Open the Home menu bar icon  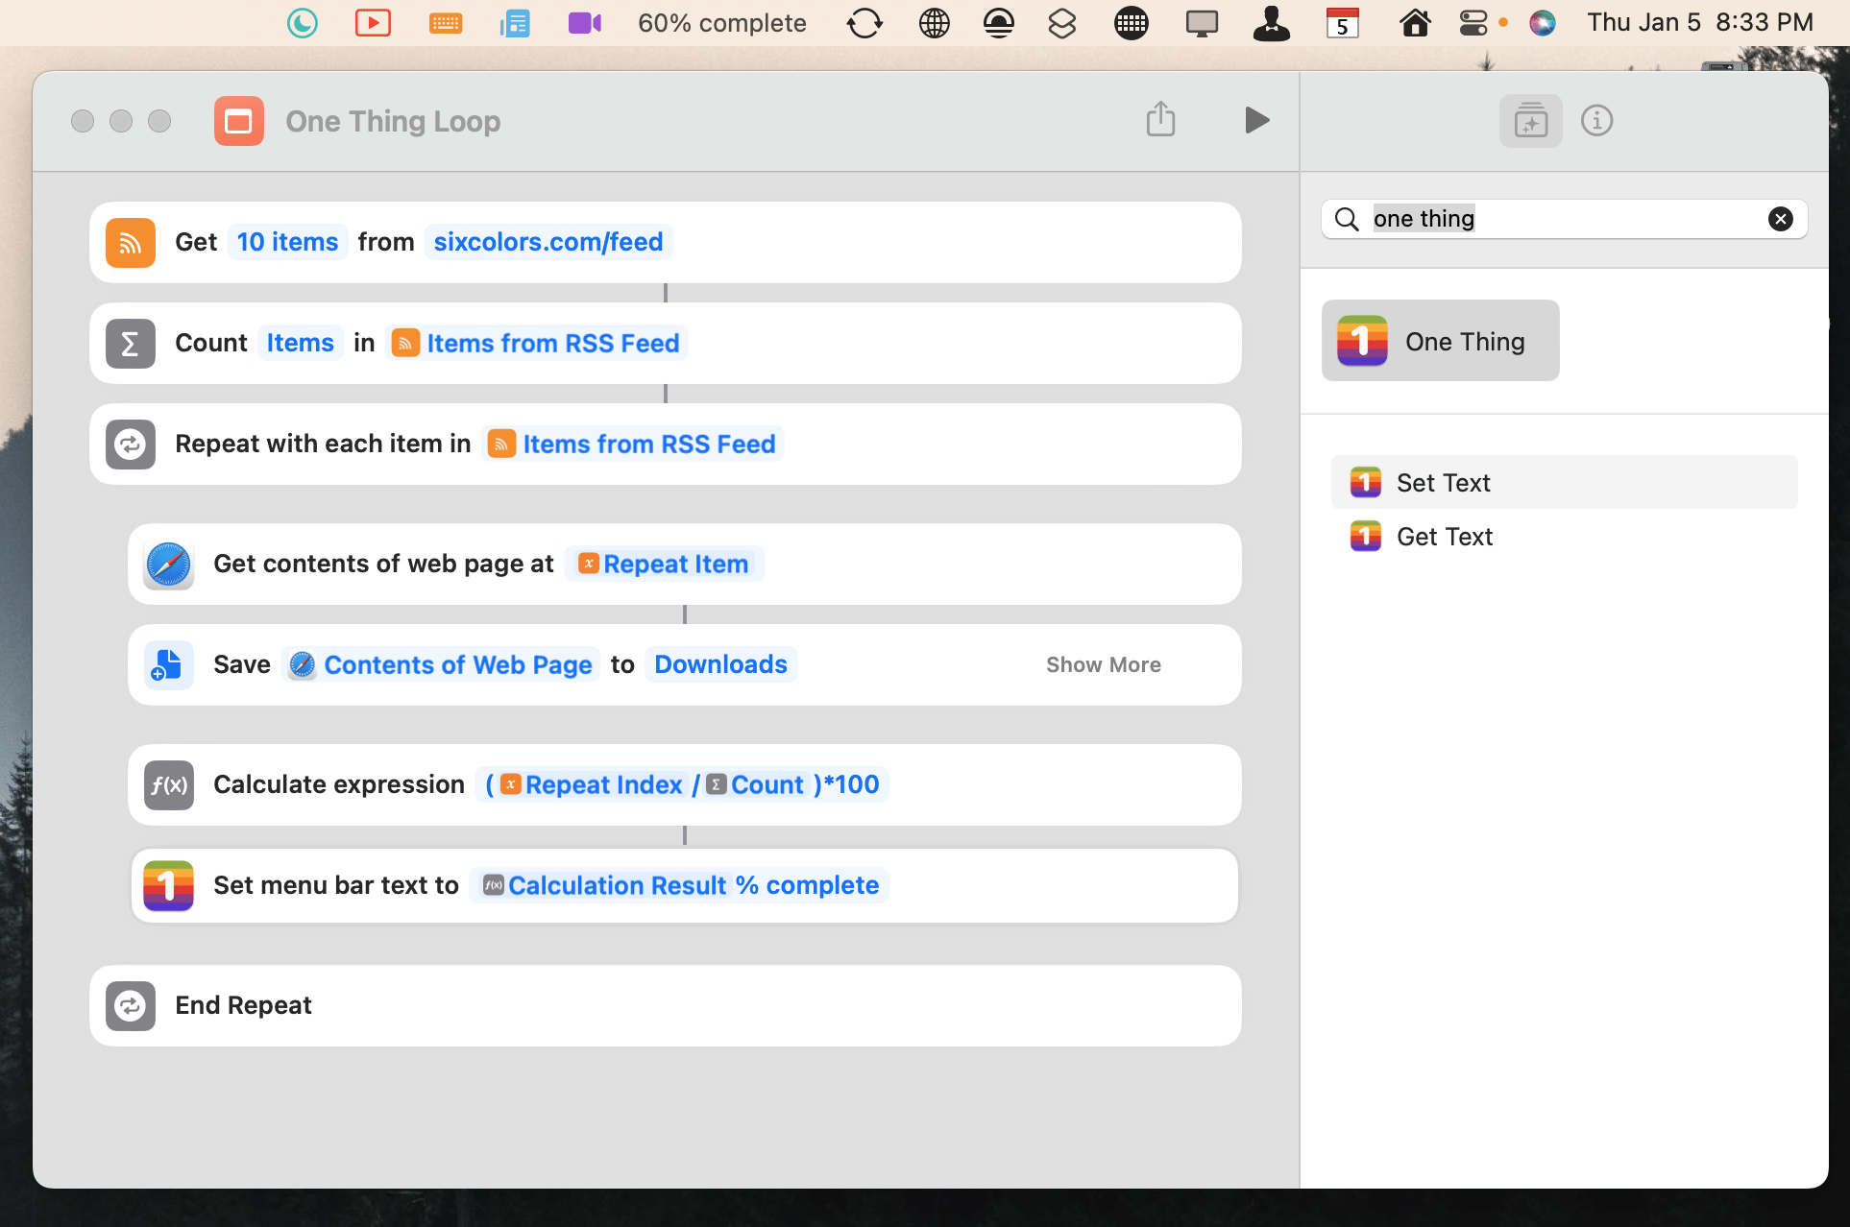1414,23
